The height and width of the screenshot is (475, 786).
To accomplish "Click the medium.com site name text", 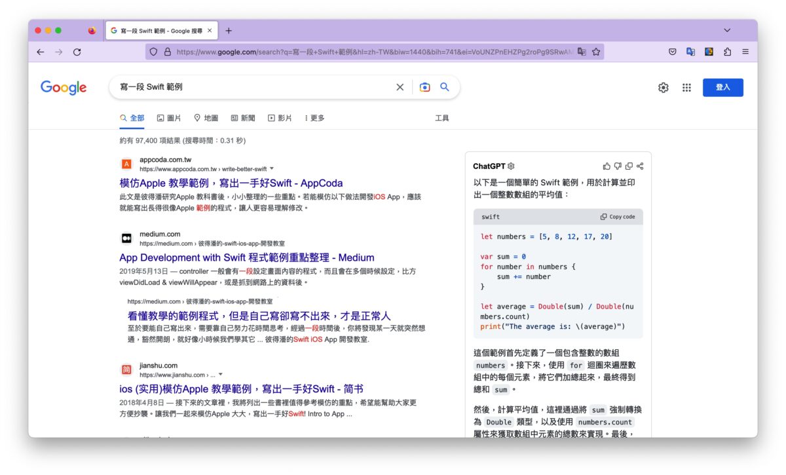I will click(160, 234).
